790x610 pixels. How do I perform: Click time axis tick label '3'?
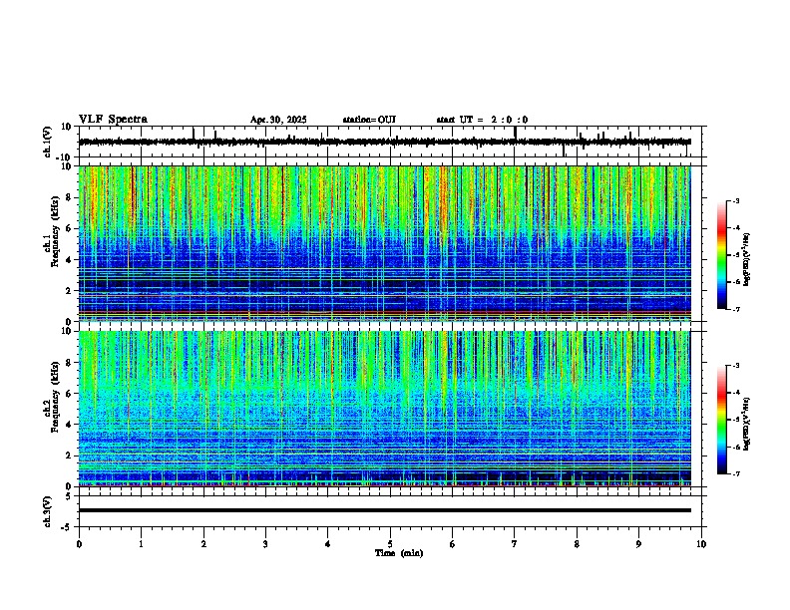click(265, 544)
